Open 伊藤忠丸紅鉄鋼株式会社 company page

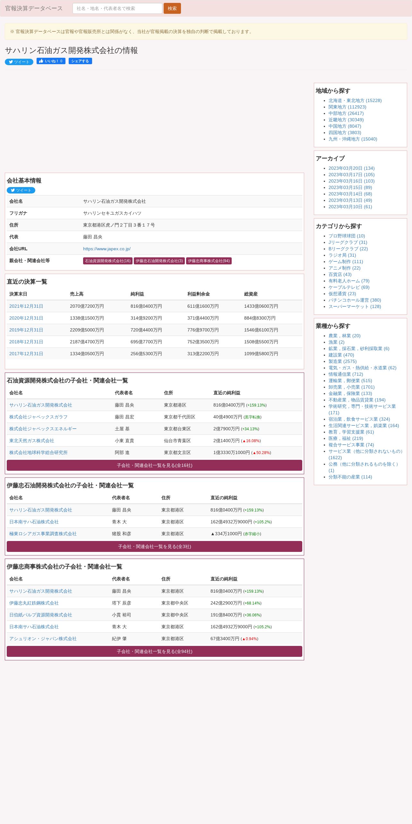tap(34, 603)
